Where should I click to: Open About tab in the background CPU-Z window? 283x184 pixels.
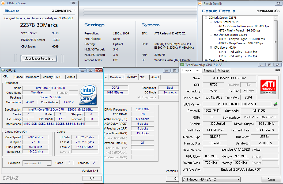click(x=155, y=77)
